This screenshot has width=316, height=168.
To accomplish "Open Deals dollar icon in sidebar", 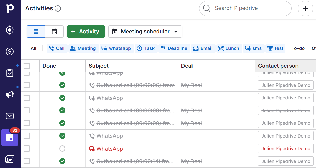I will (x=10, y=51).
